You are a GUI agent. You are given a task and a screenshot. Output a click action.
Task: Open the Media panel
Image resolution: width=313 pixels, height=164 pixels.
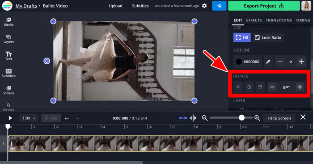[8, 22]
